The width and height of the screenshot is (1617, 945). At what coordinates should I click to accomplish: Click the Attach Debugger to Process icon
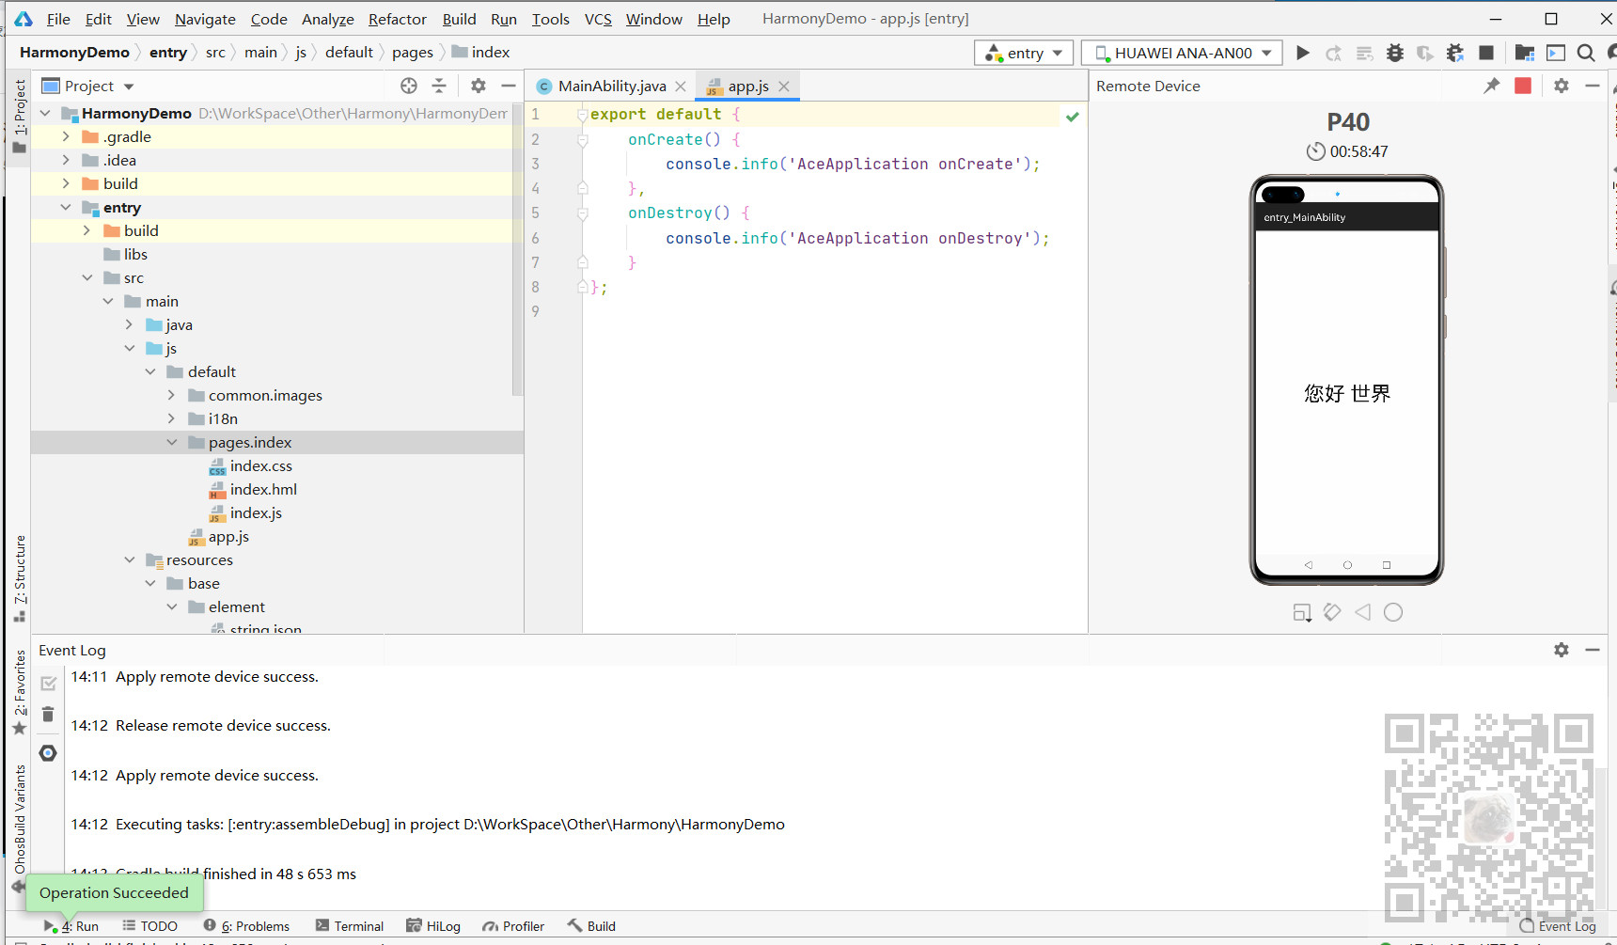pyautogui.click(x=1455, y=53)
